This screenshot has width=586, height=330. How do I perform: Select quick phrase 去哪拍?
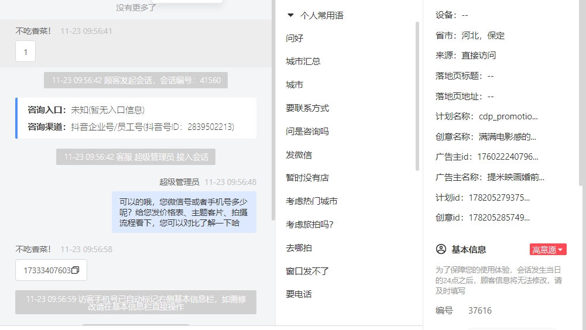point(299,247)
